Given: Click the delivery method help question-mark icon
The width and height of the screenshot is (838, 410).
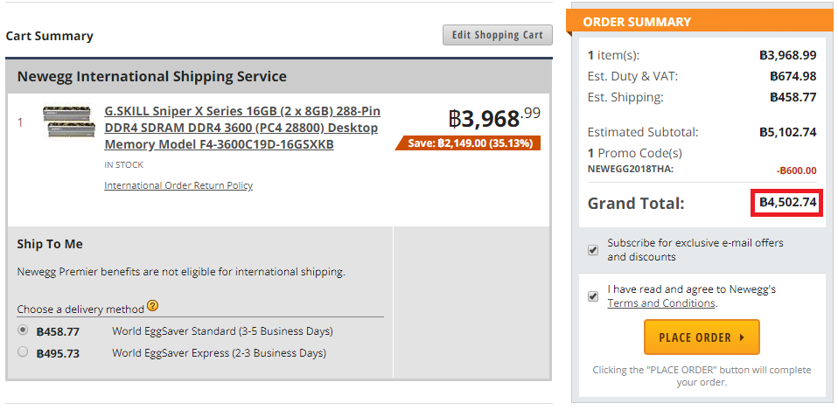Looking at the screenshot, I should point(153,306).
